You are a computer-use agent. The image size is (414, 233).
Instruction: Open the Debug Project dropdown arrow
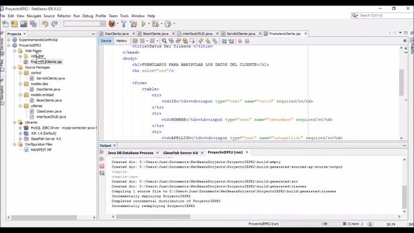click(161, 24)
